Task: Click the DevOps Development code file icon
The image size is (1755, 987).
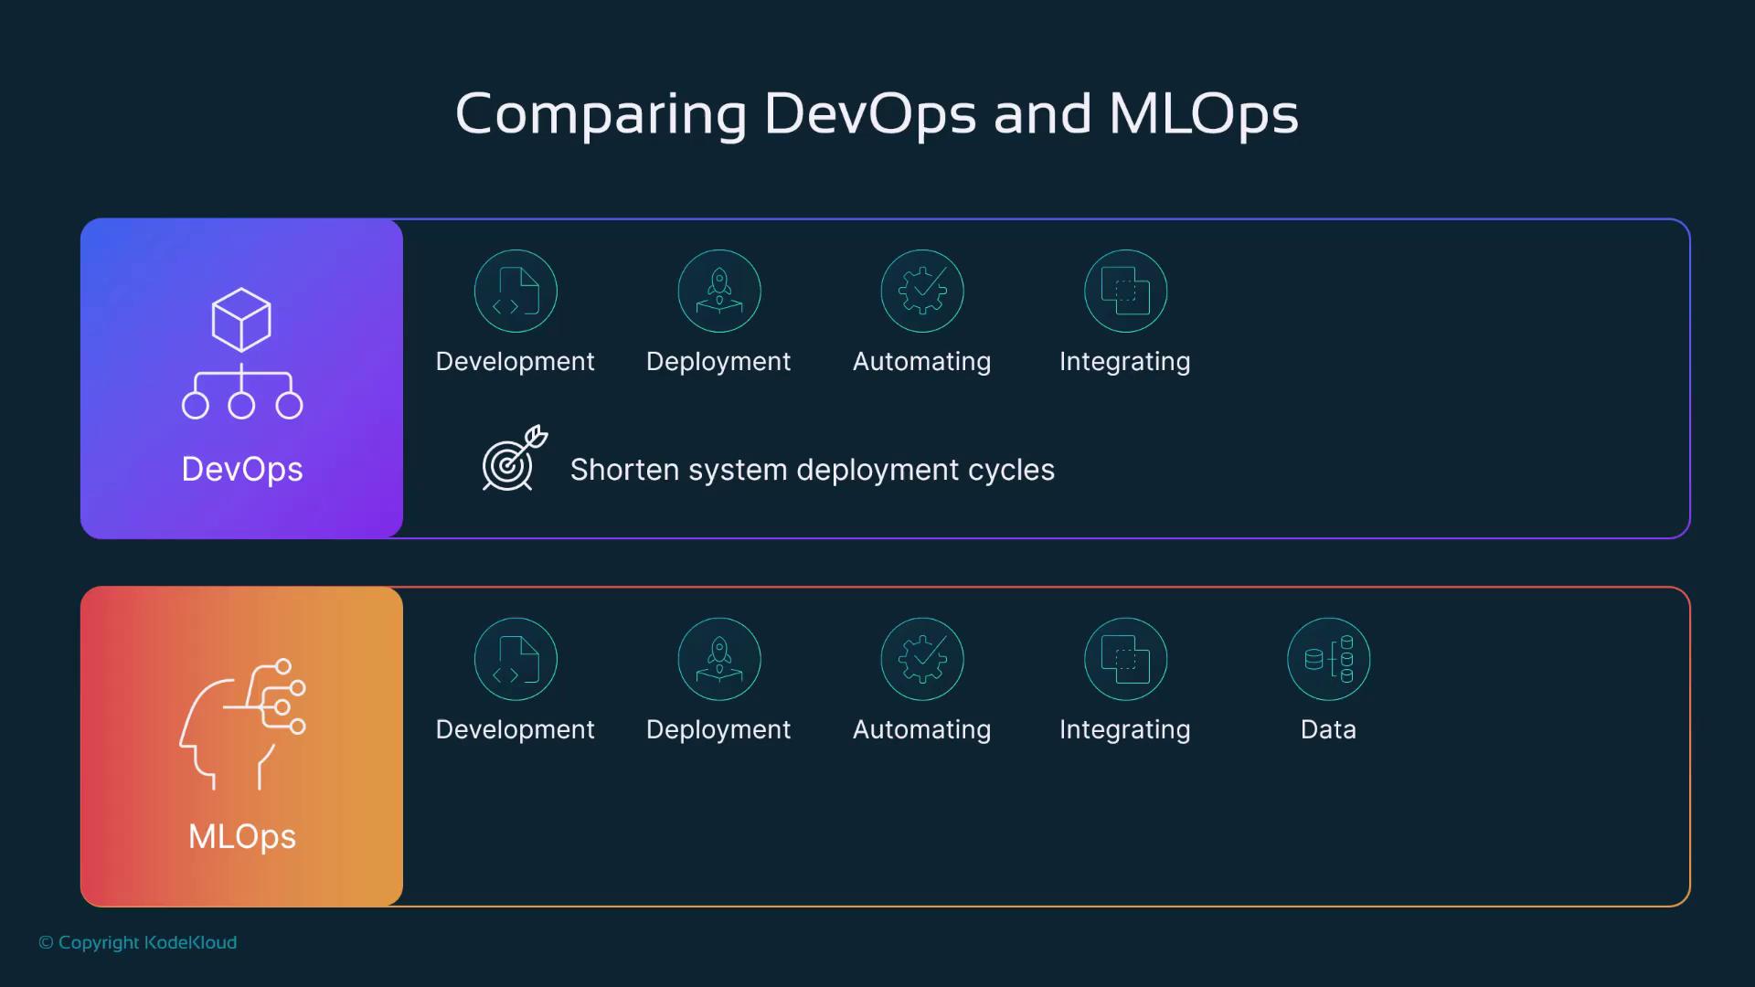Action: [x=516, y=291]
